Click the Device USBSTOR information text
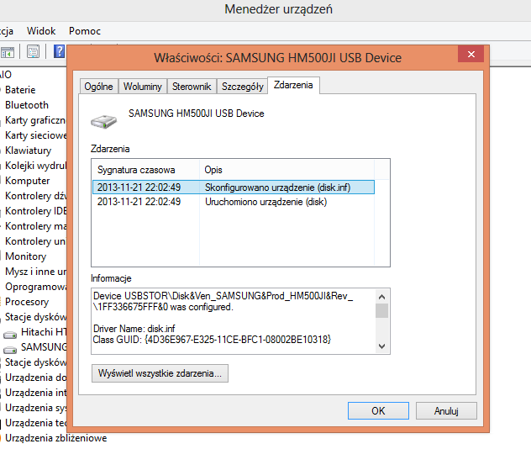 click(x=223, y=301)
